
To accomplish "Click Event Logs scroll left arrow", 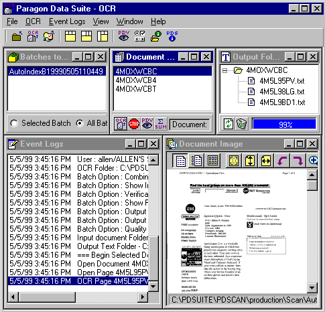I will [x=13, y=297].
